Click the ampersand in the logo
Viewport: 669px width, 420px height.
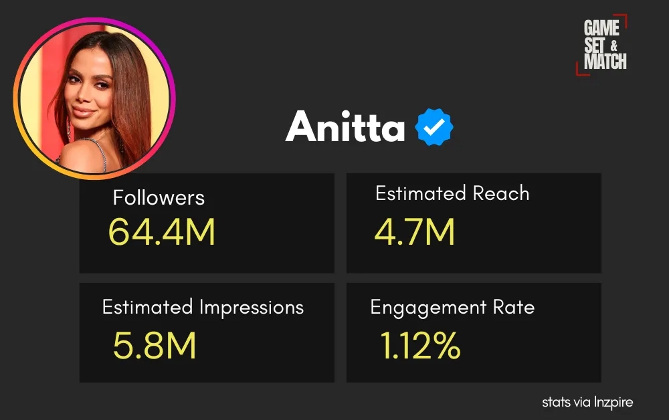(613, 46)
